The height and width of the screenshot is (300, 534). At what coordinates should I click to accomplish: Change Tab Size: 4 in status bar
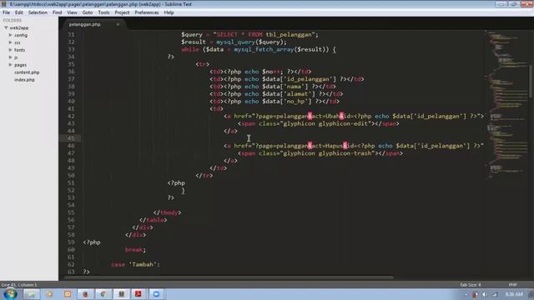pos(471,285)
